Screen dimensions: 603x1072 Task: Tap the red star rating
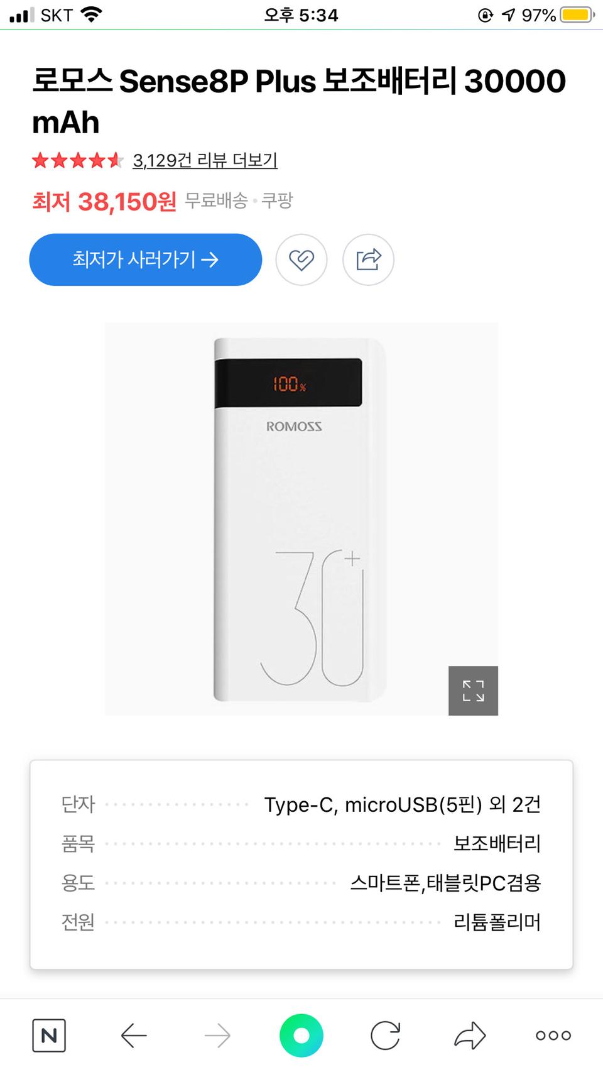(77, 161)
